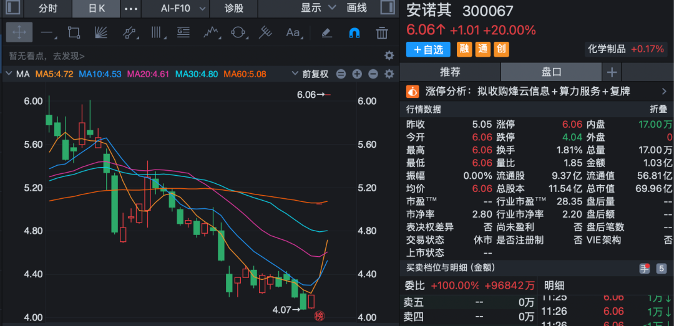Open the MA indicator settings gear
The height and width of the screenshot is (326, 674).
(x=389, y=74)
